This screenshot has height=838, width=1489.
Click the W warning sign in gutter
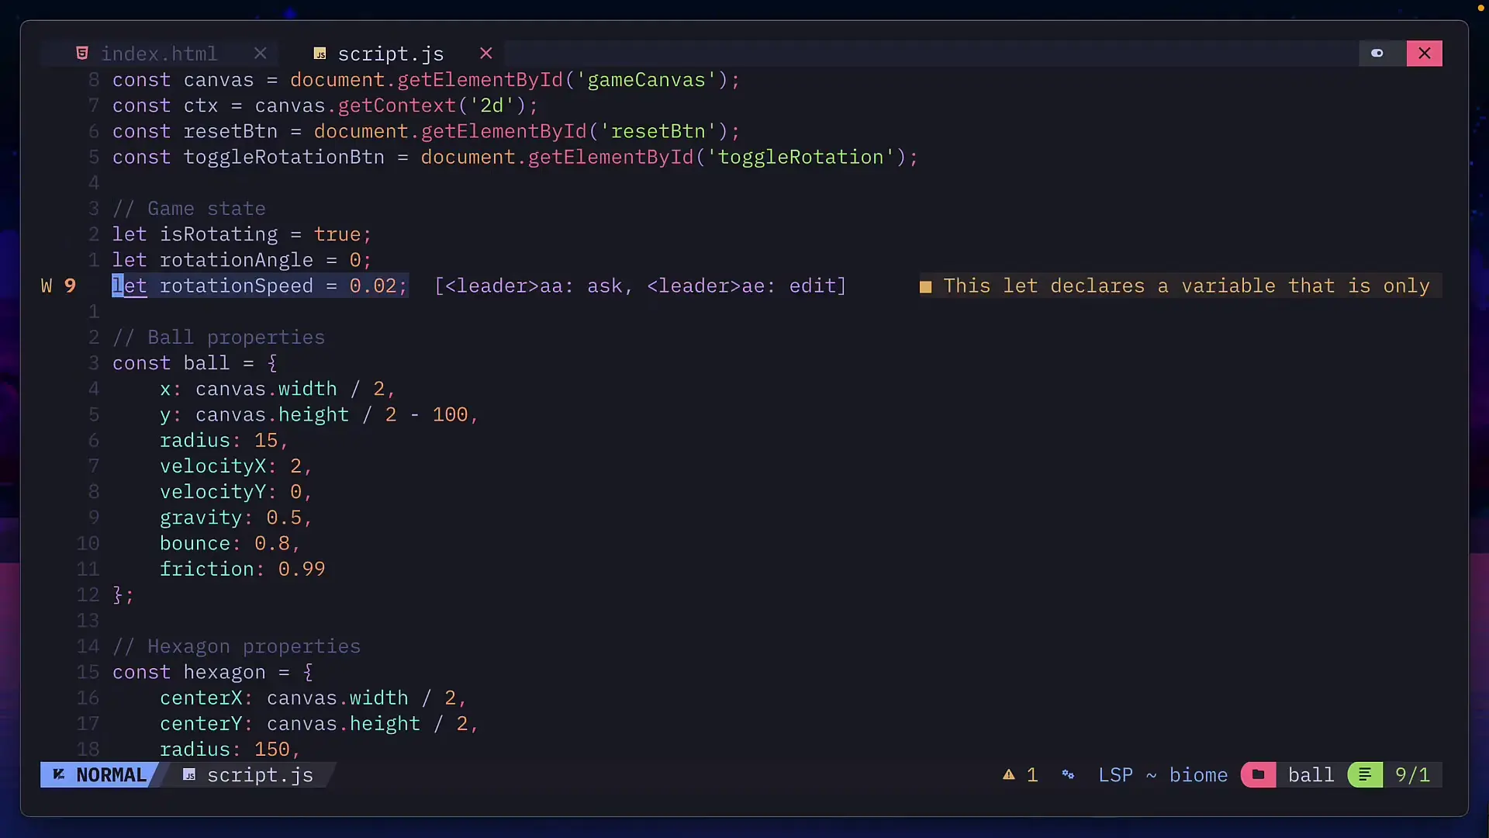click(x=47, y=286)
